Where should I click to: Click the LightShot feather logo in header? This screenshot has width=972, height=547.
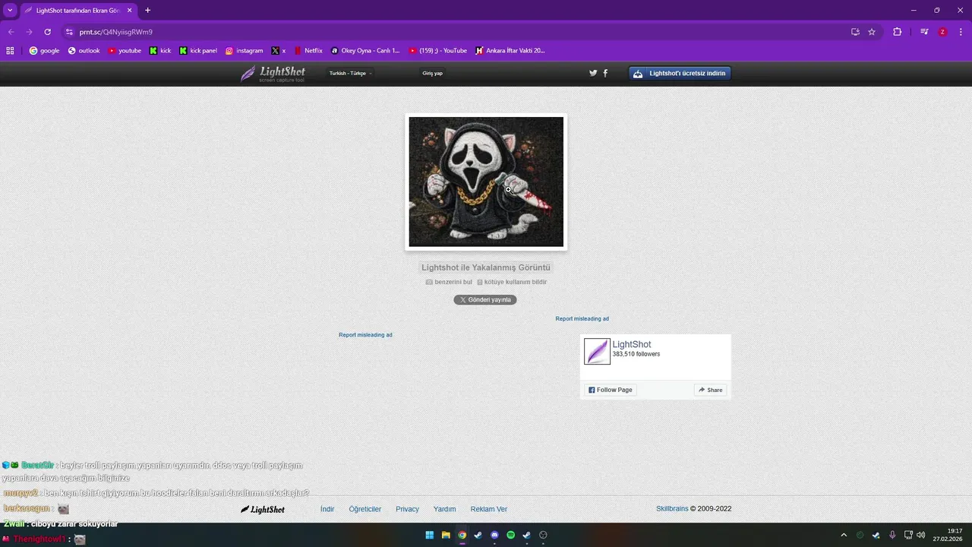273,74
